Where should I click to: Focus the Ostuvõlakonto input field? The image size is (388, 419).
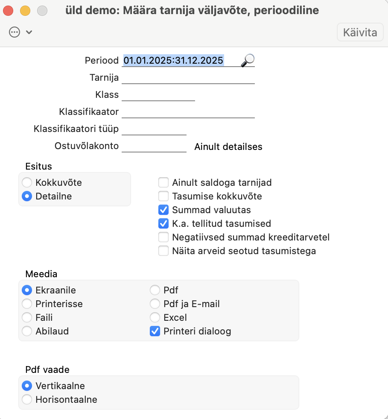coord(154,147)
